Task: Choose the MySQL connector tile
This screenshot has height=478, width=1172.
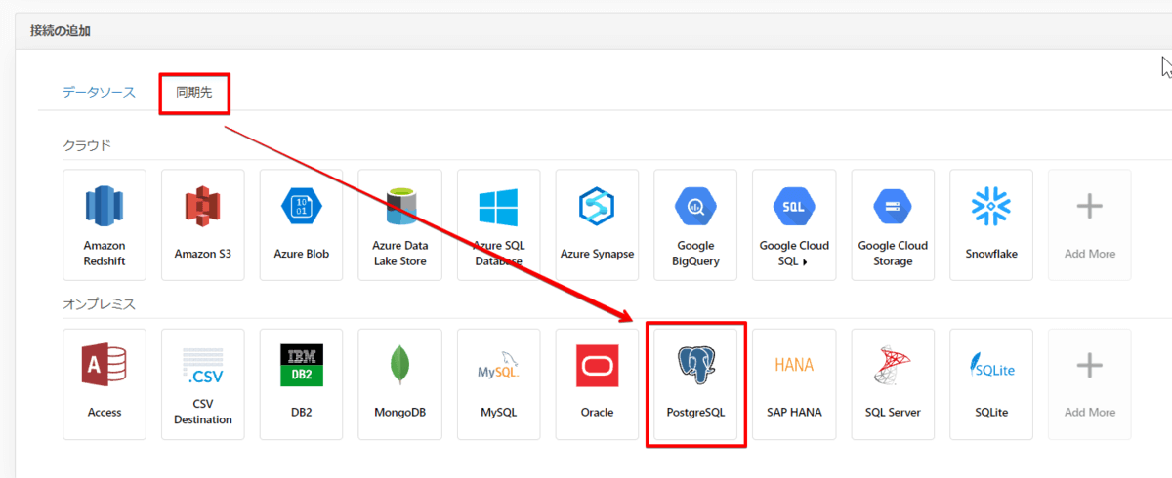Action: pyautogui.click(x=498, y=384)
